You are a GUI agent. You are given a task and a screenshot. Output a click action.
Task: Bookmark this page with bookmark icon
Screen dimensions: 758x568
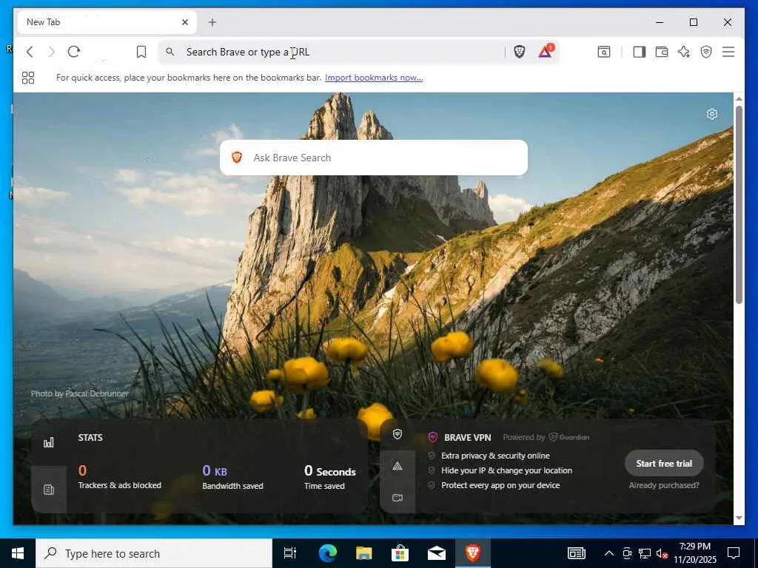(141, 52)
